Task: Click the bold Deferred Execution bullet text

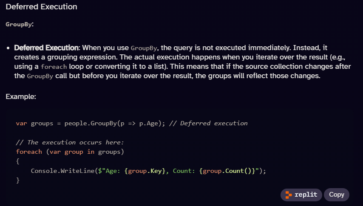Action: [46, 48]
